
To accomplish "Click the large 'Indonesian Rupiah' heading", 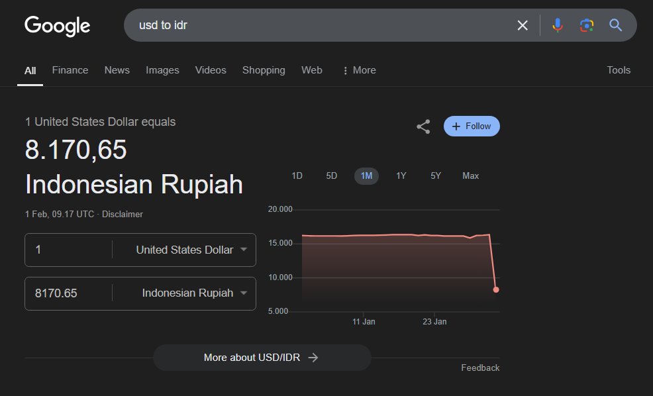I will [x=134, y=185].
